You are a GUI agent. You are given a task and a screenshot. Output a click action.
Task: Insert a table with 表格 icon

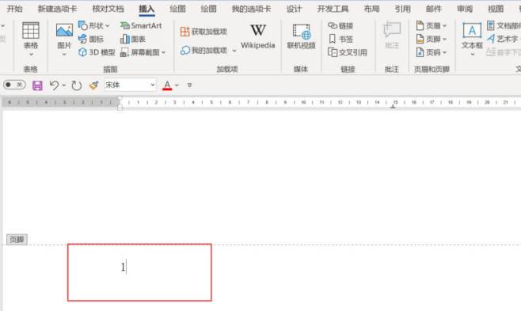[31, 31]
